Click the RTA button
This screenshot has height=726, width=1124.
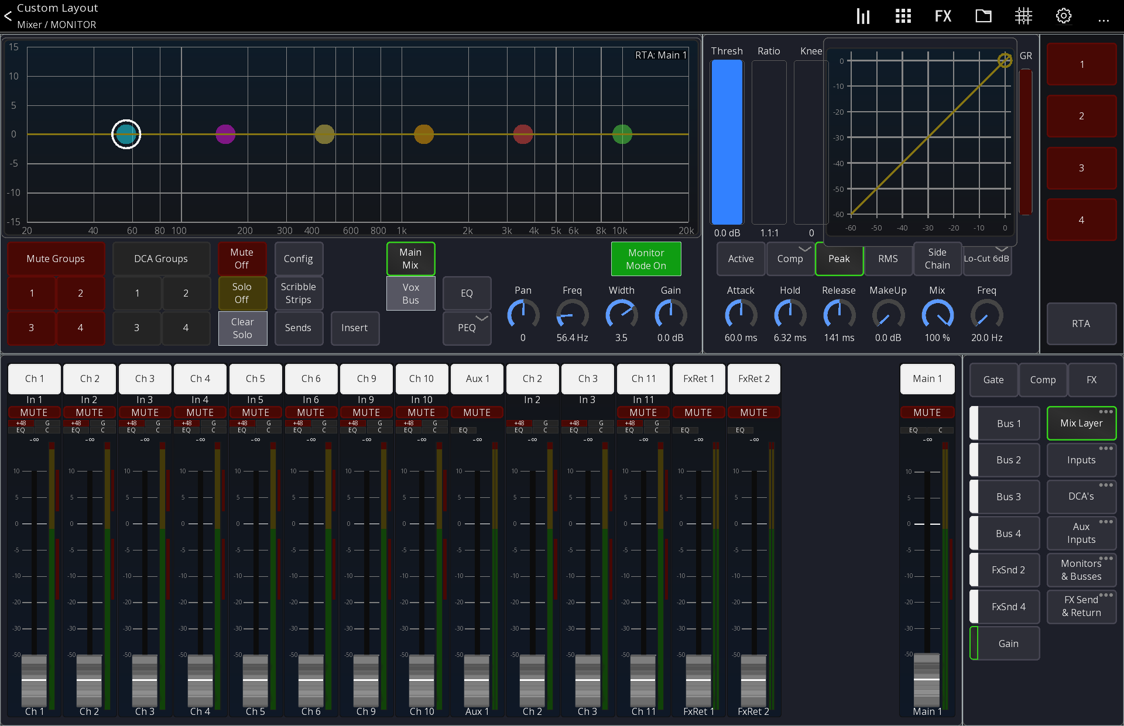1081,324
